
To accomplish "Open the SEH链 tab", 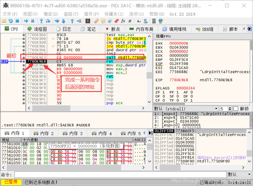I will pyautogui.click(x=205, y=29).
